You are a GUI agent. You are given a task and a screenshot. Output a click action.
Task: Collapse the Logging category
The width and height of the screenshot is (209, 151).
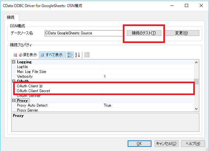14,62
